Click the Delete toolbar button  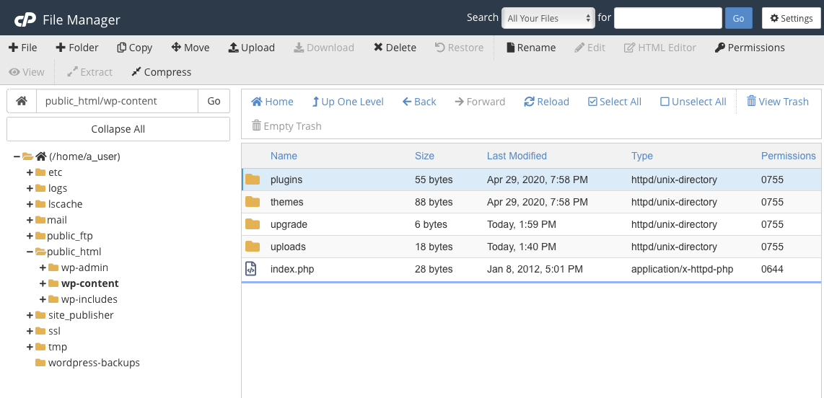[394, 48]
